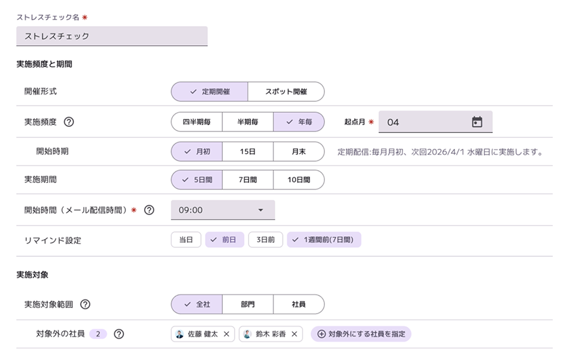Select 7日間 duration
The height and width of the screenshot is (363, 568).
248,180
